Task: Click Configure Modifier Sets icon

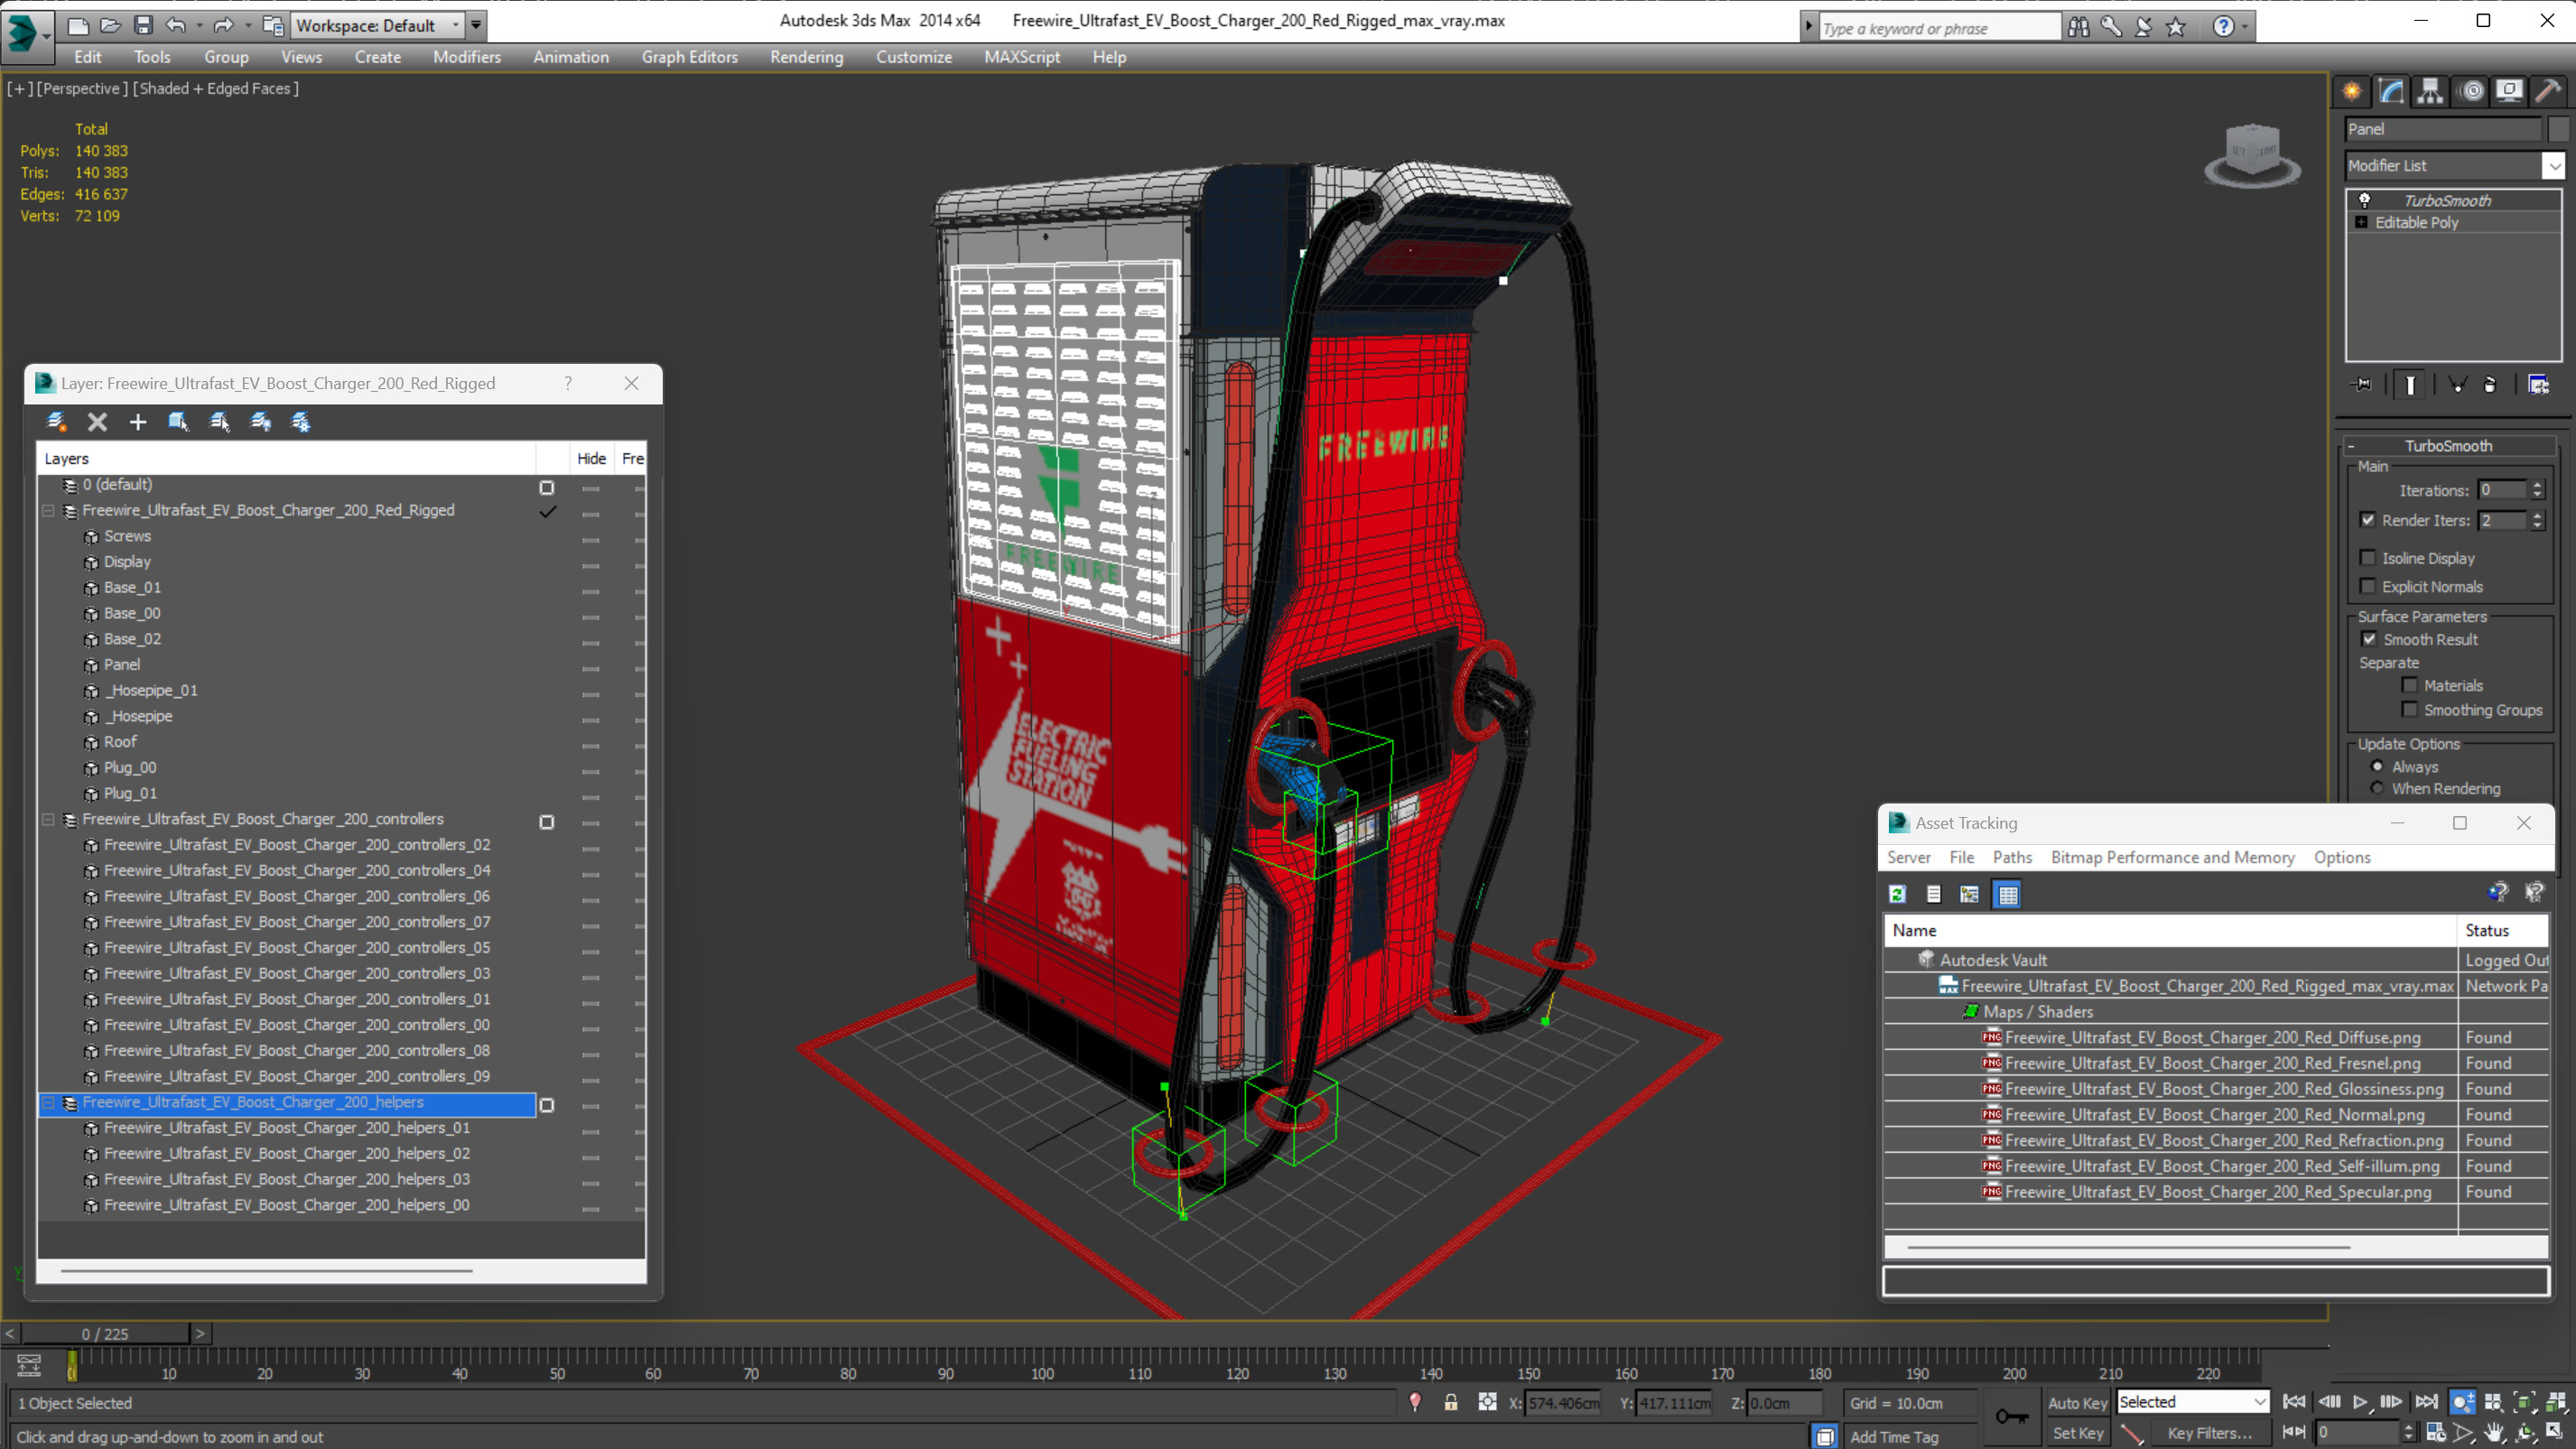Action: pos(2538,384)
